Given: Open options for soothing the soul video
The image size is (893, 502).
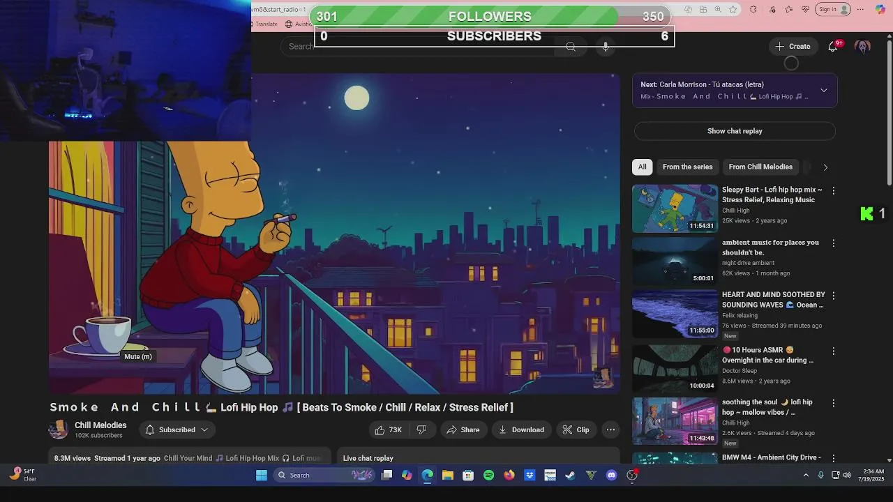Looking at the screenshot, I should click(x=833, y=403).
